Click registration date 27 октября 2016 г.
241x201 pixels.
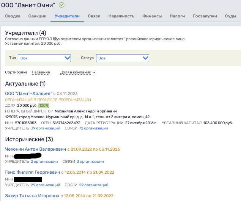coord(141,123)
